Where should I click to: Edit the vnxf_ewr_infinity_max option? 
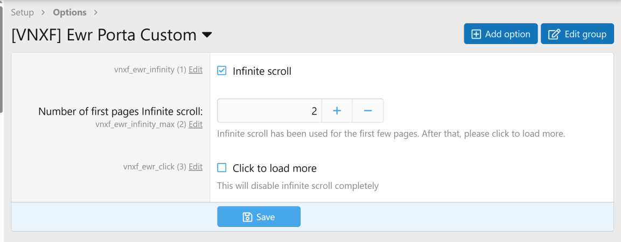click(196, 124)
